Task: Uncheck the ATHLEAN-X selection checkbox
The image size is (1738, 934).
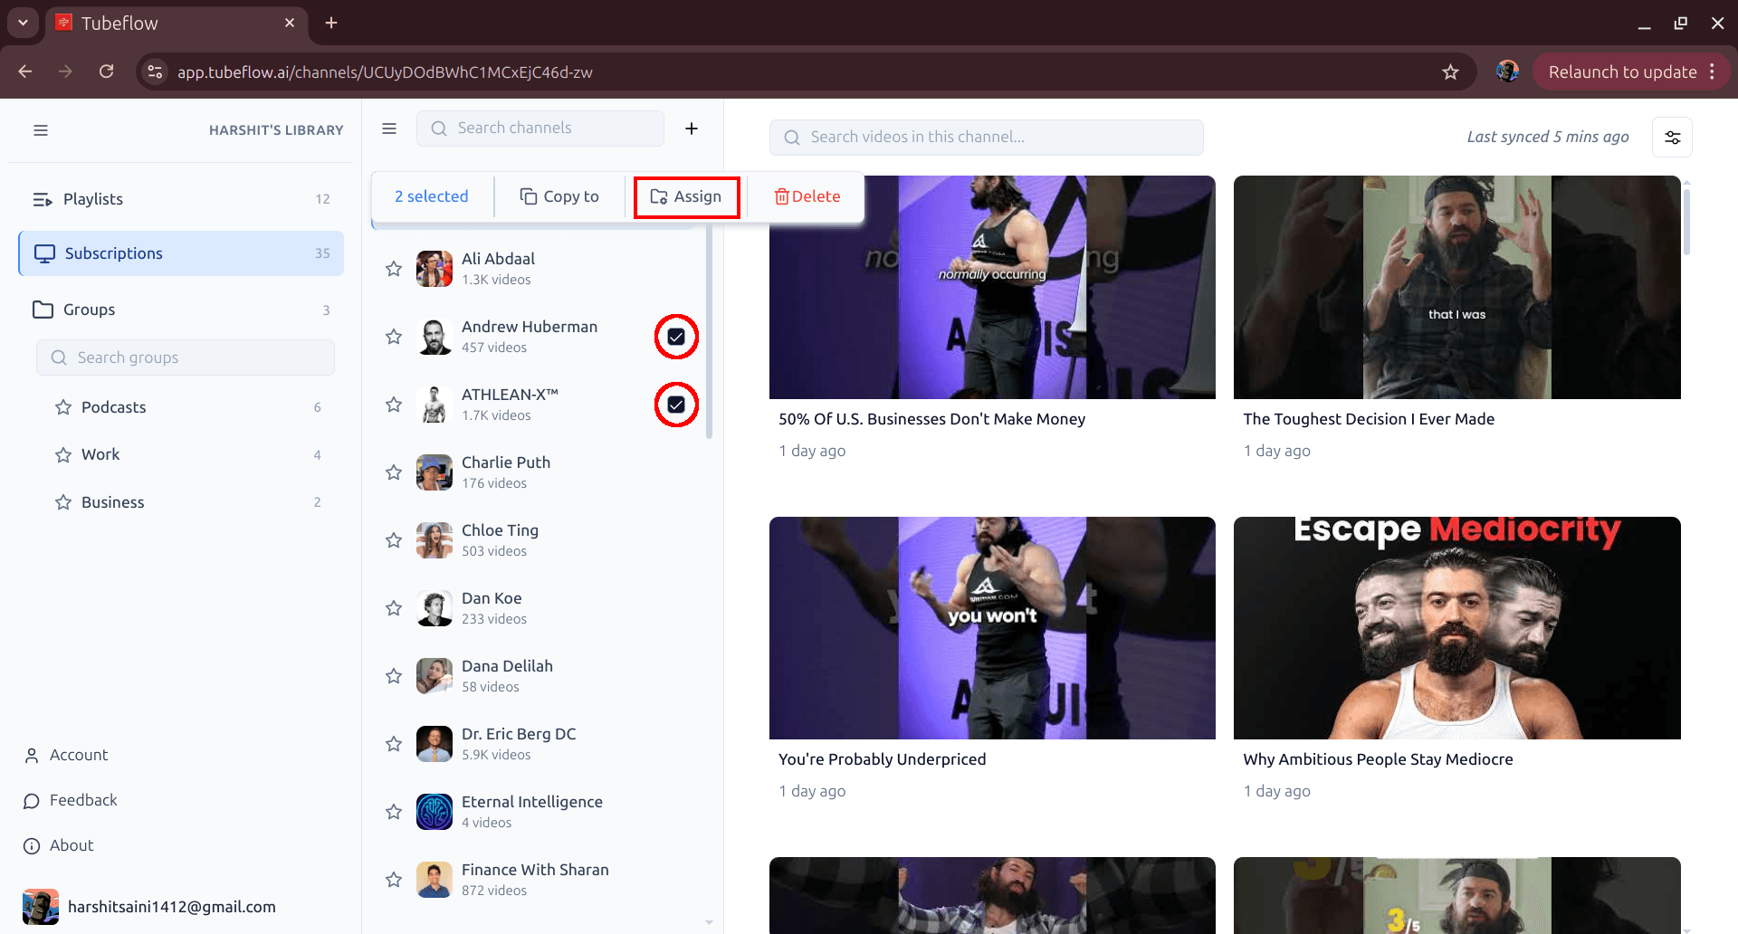Action: pyautogui.click(x=675, y=405)
